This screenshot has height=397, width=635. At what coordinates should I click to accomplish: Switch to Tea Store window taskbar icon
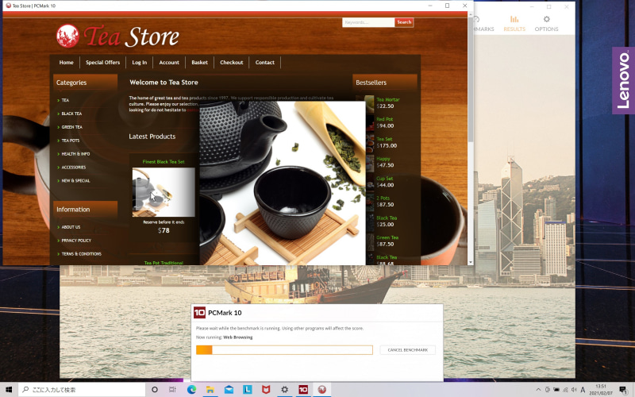pos(322,389)
